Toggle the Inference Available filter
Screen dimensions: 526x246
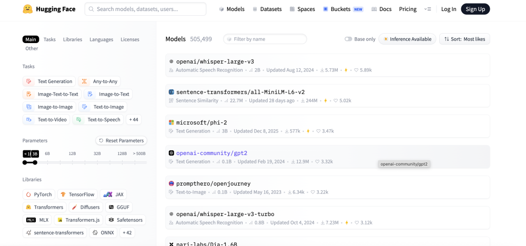pos(407,39)
